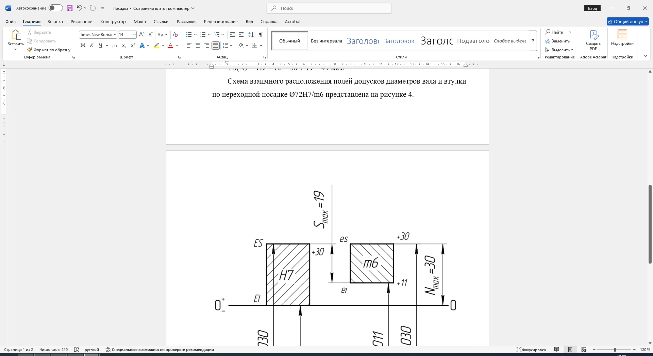Viewport: 653px width, 356px height.
Task: Justify text alignment
Action: click(216, 45)
